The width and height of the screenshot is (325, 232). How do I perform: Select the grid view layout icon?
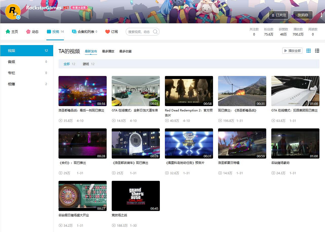(308, 51)
